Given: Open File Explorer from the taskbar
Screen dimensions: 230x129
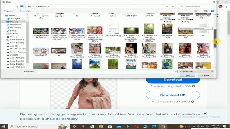Looking at the screenshot, I should coord(101,126).
